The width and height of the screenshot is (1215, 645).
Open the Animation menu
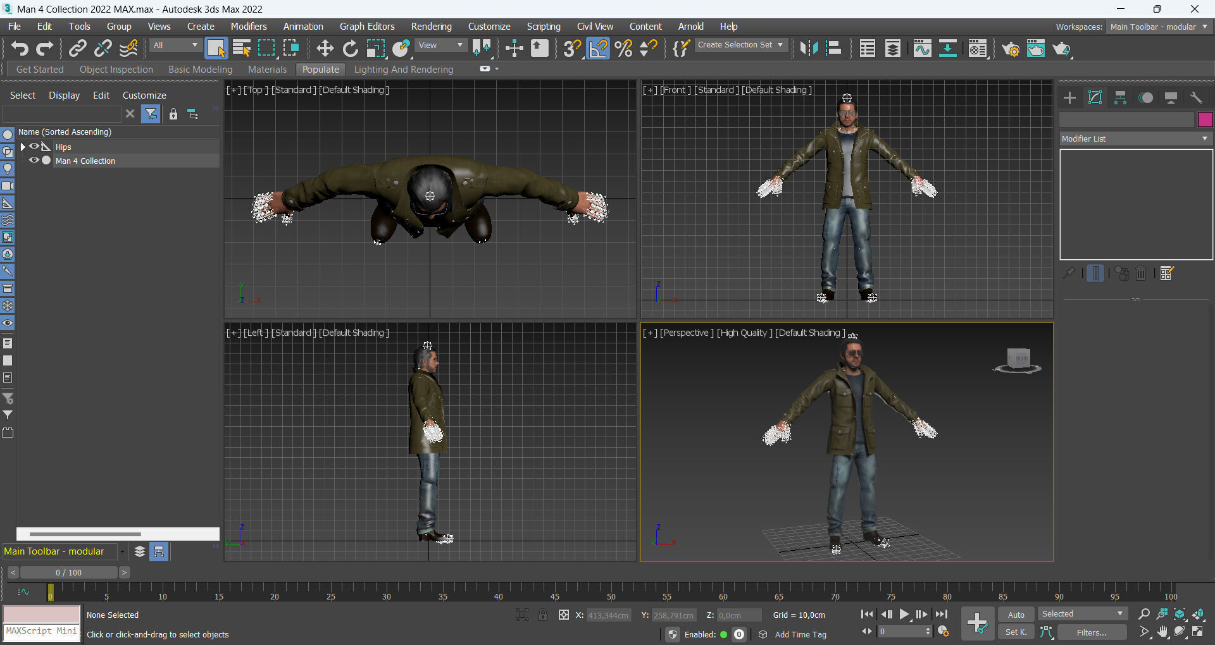(x=303, y=27)
